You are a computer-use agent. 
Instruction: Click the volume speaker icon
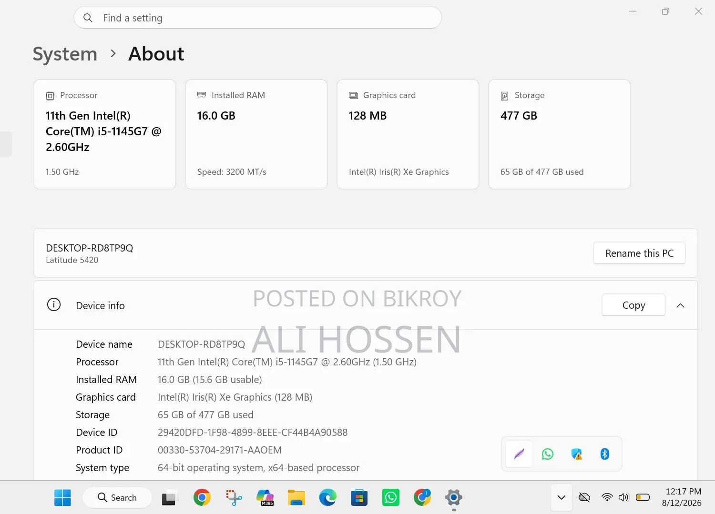click(624, 497)
